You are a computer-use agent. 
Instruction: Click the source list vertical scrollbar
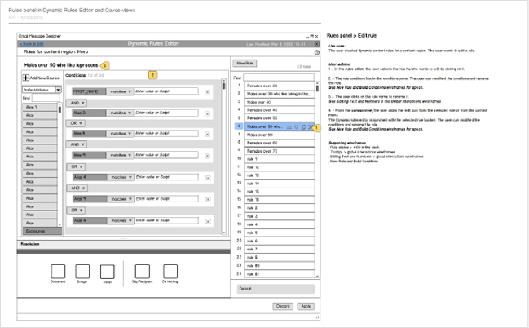(60, 165)
